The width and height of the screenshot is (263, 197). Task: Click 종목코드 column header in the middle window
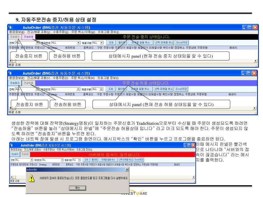[88, 94]
